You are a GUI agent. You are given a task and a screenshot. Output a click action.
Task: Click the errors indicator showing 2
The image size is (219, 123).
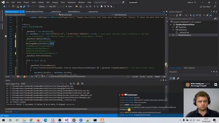click(18, 77)
